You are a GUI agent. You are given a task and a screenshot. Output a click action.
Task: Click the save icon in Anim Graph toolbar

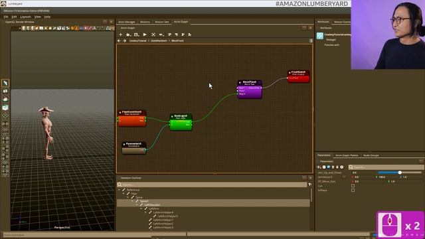[x=136, y=35]
